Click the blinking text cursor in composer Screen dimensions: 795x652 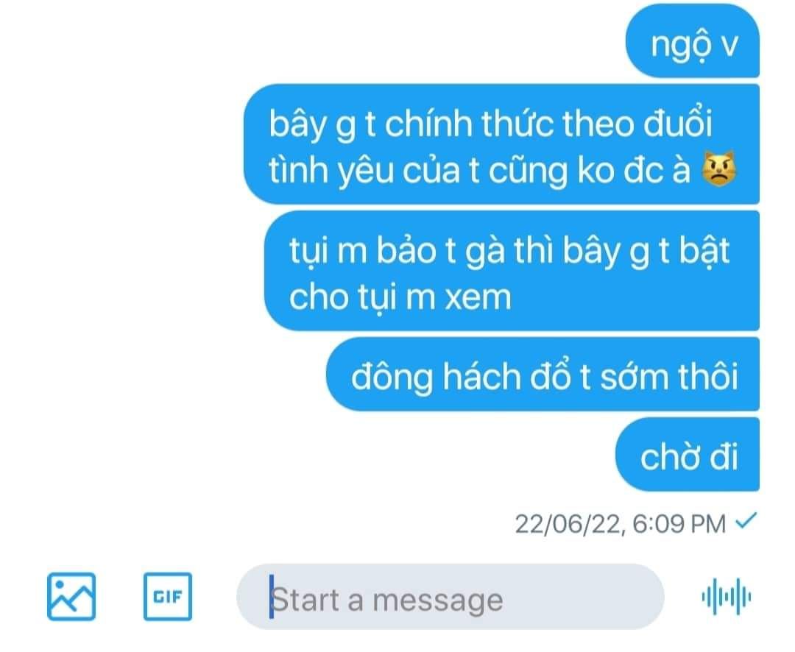[272, 597]
